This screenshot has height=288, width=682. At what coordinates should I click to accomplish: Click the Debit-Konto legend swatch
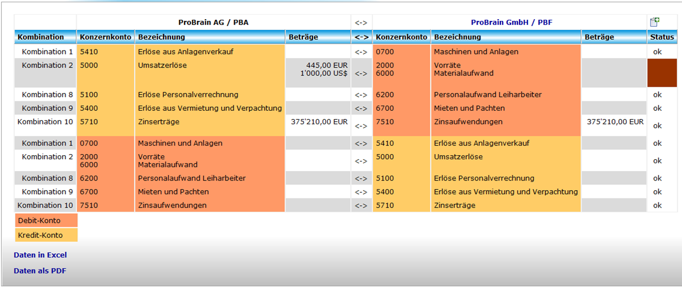[x=46, y=220]
